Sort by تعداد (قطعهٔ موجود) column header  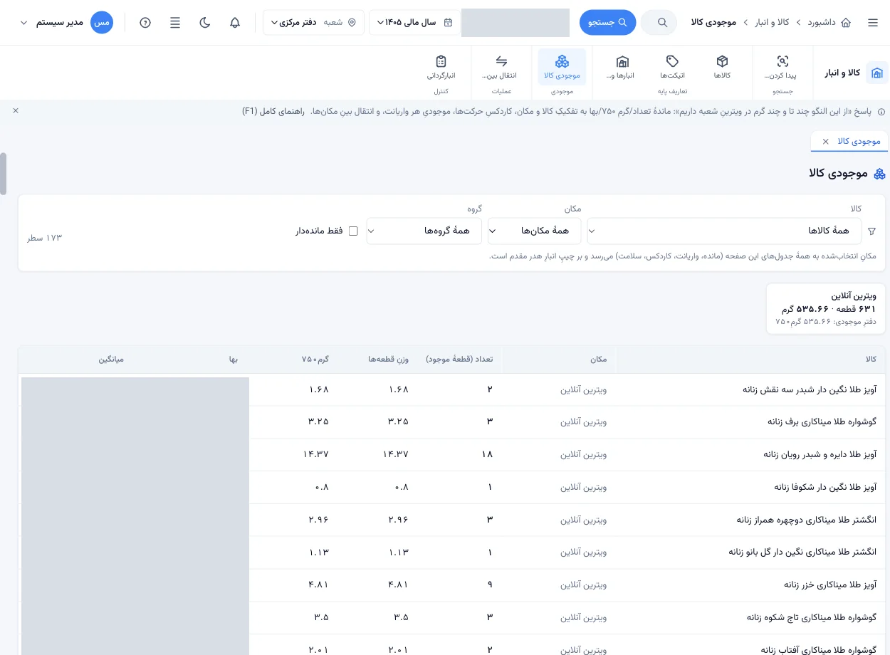(459, 360)
